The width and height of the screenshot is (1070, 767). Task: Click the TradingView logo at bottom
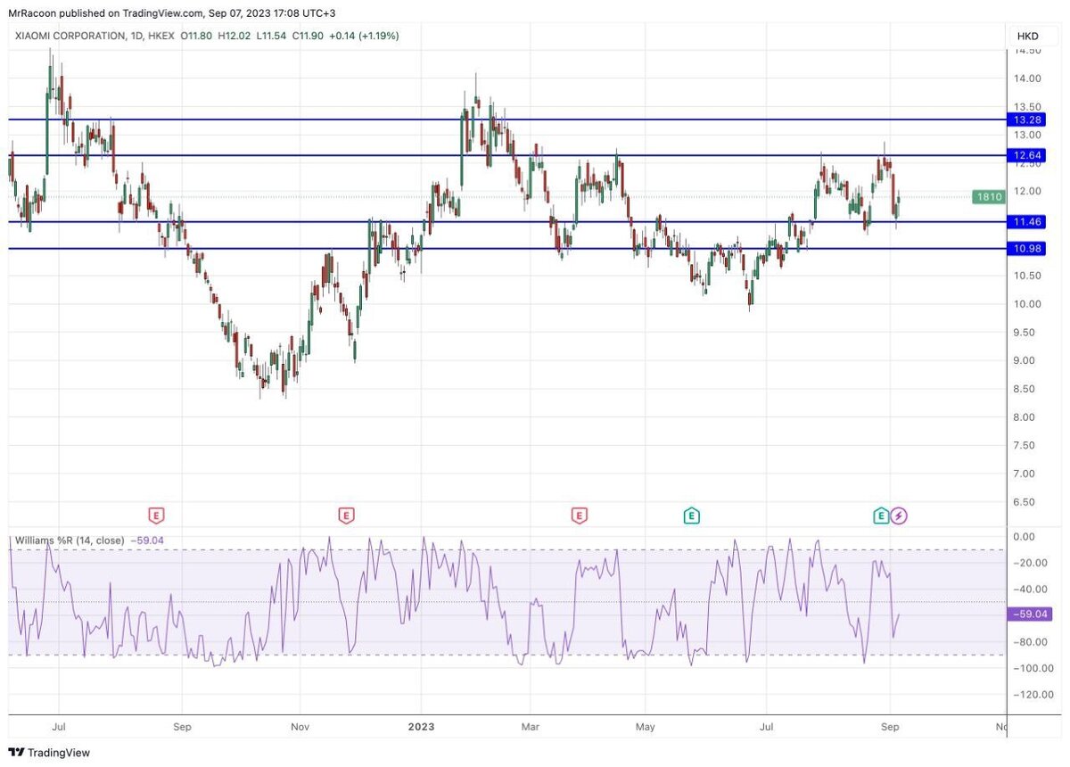[48, 753]
